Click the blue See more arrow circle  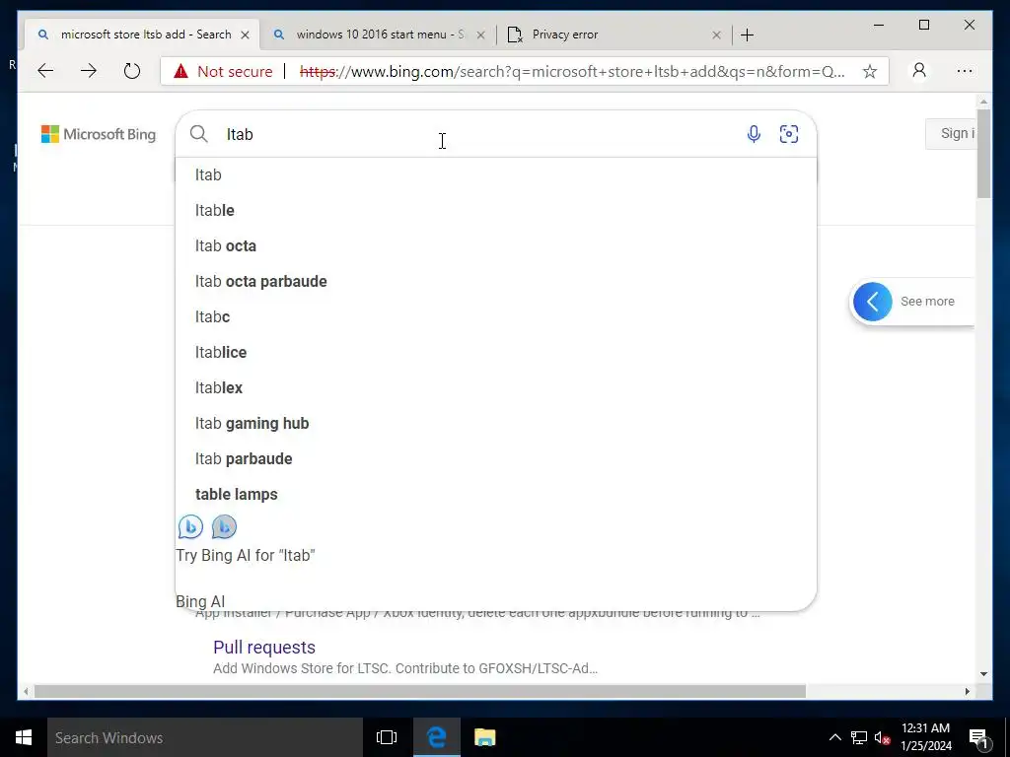(x=872, y=302)
